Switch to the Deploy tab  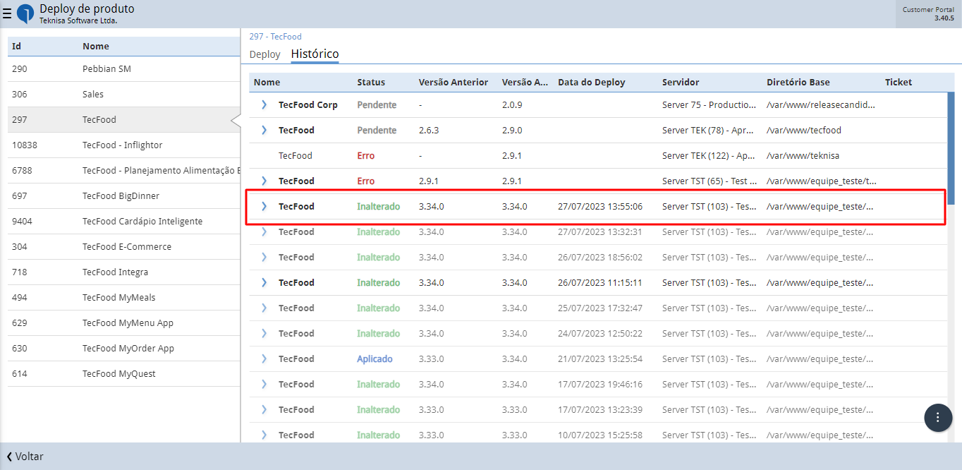(264, 54)
